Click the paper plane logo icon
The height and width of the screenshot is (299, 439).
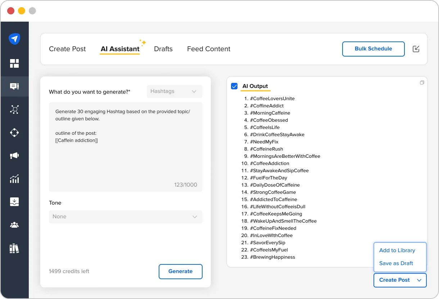14,39
